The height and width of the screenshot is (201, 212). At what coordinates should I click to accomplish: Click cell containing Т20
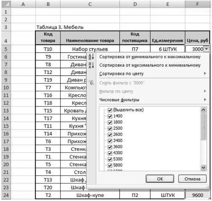pos(48,187)
